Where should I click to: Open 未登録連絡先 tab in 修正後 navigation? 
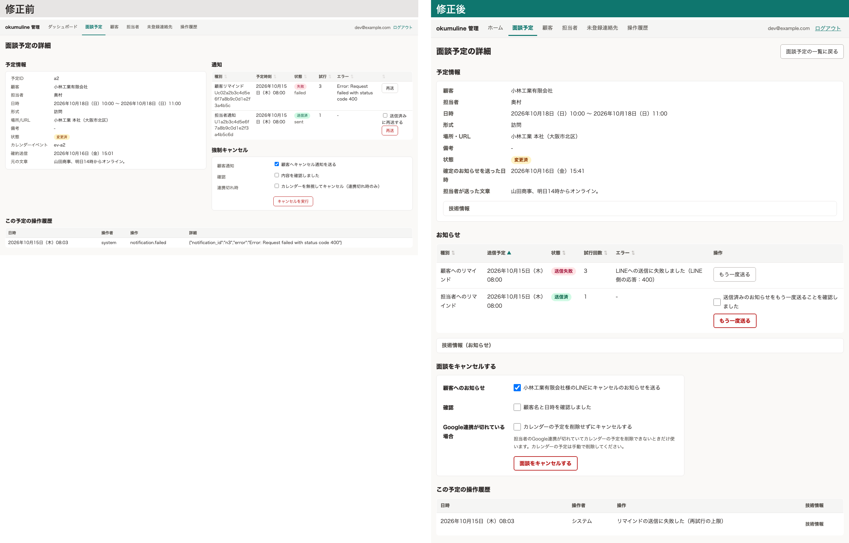pyautogui.click(x=602, y=28)
